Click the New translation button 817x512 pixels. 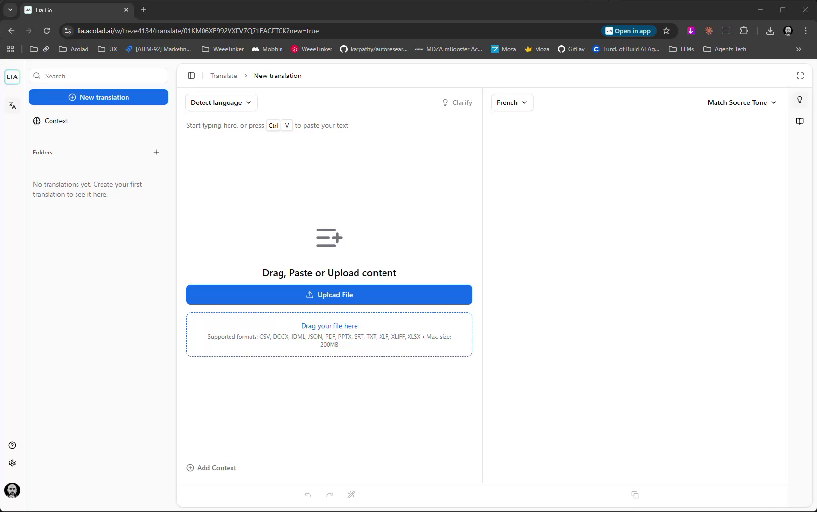(x=99, y=97)
